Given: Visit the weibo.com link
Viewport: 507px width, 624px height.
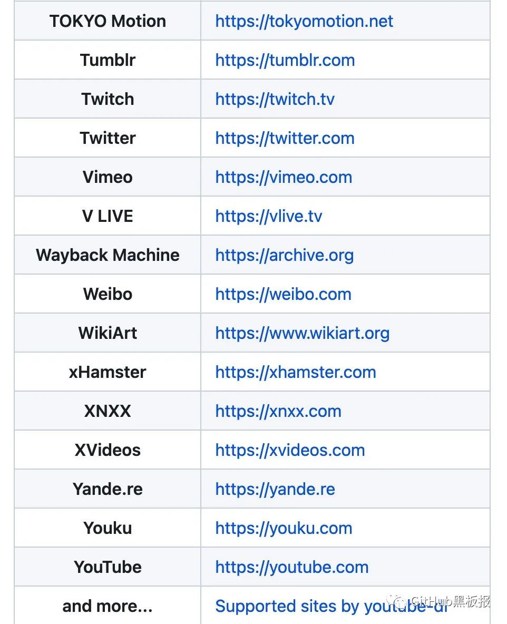Looking at the screenshot, I should (x=284, y=295).
